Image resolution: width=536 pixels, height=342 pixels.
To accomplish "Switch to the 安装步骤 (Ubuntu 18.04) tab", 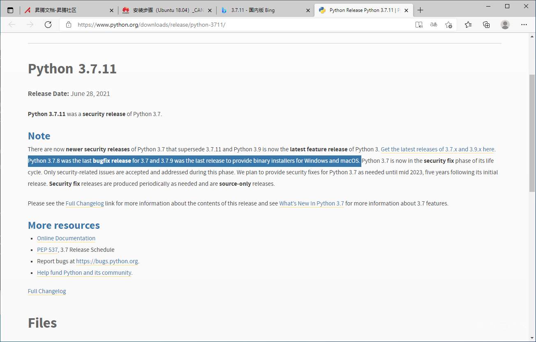I will pyautogui.click(x=167, y=10).
